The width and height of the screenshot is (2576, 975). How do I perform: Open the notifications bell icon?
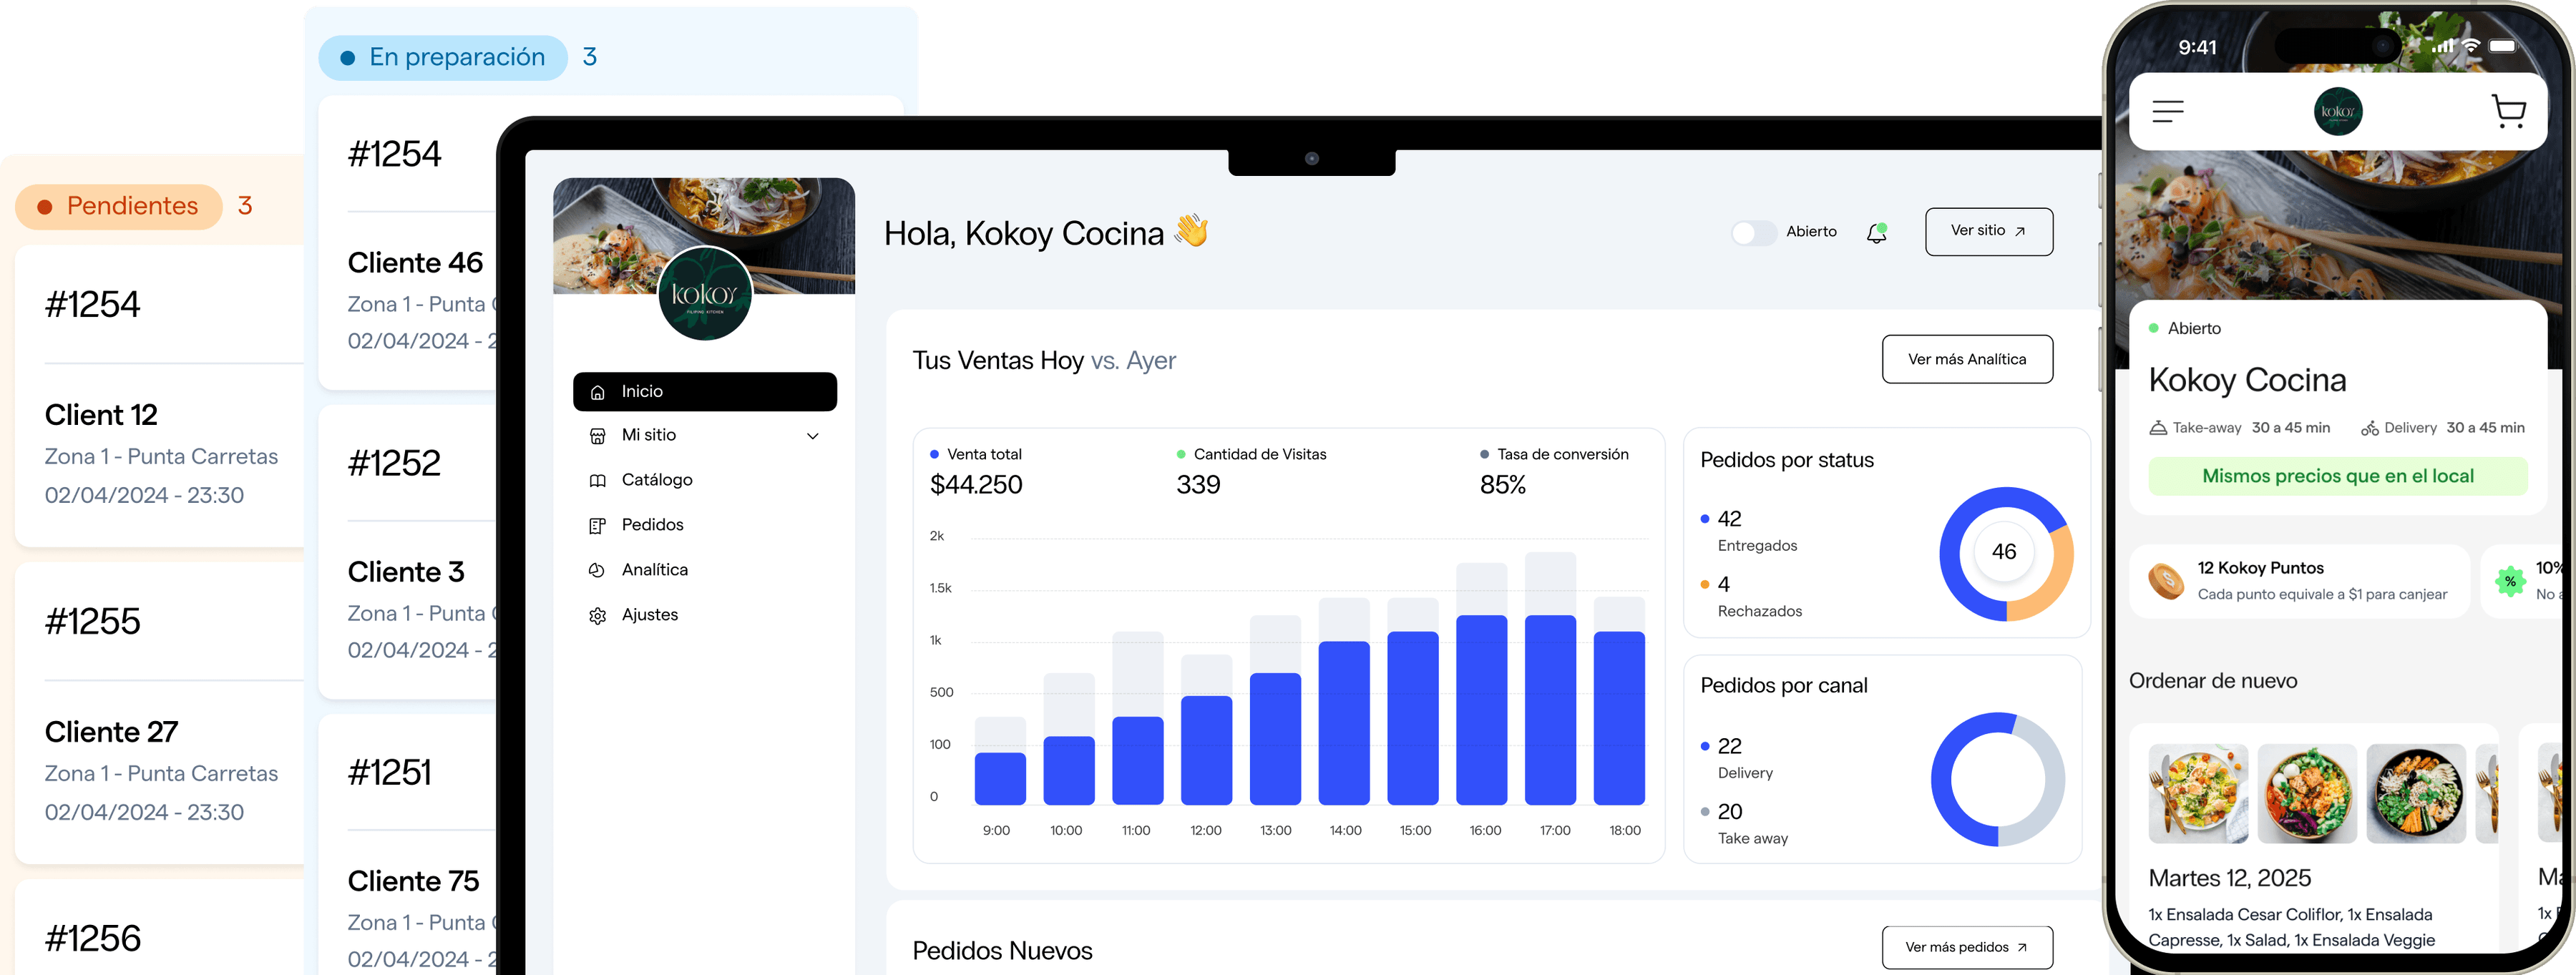[x=1876, y=233]
